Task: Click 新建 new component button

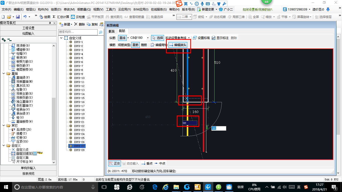Action: 66,24
